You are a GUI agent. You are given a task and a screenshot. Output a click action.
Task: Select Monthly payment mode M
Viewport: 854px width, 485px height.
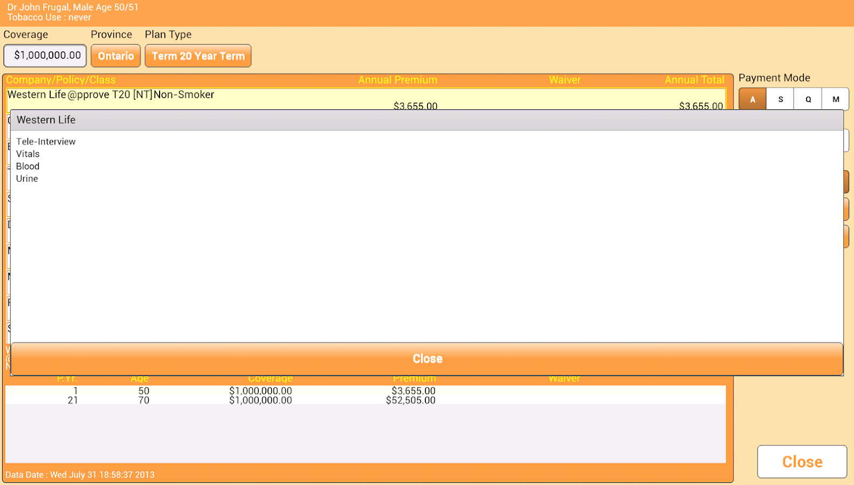pyautogui.click(x=835, y=99)
